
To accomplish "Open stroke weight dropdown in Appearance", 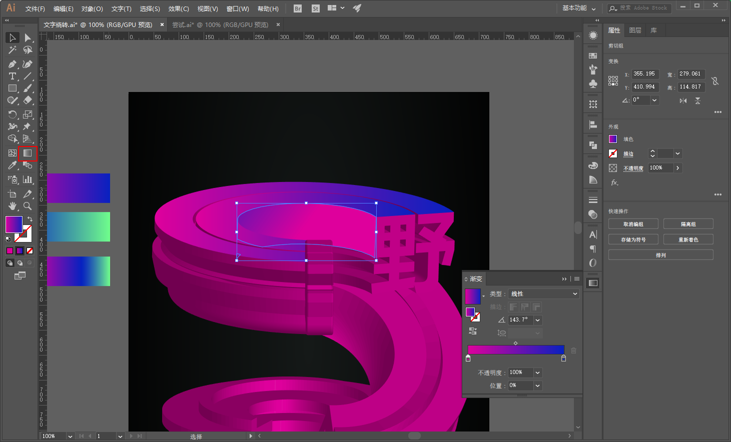I will 678,153.
